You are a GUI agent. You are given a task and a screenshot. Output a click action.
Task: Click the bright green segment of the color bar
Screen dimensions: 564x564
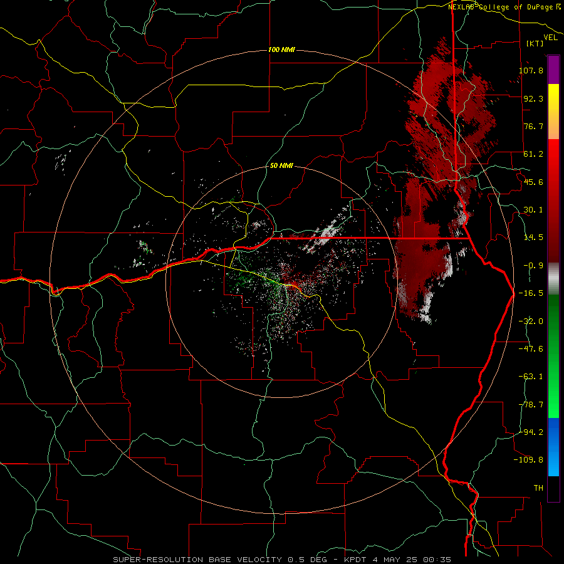click(553, 357)
